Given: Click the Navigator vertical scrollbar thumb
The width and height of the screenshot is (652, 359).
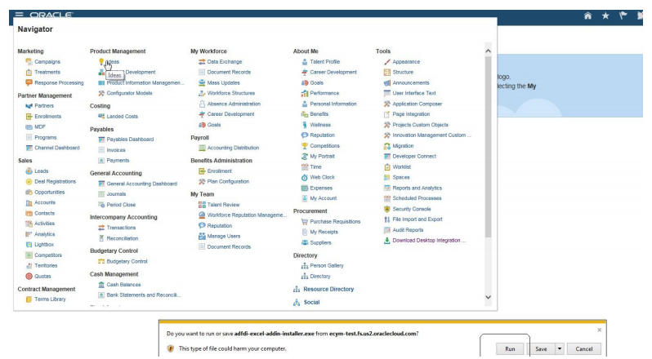Looking at the screenshot, I should [x=488, y=147].
